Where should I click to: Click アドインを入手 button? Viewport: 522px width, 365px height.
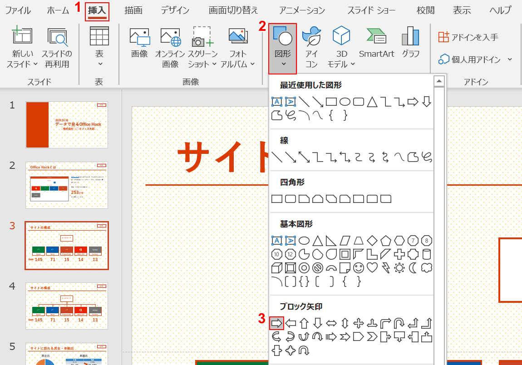click(x=468, y=37)
